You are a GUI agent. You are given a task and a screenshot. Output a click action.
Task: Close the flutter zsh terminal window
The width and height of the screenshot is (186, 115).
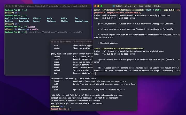pyautogui.click(x=6, y=6)
